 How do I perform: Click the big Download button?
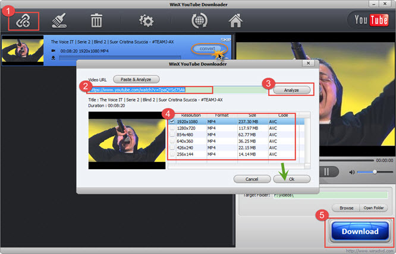coord(360,231)
